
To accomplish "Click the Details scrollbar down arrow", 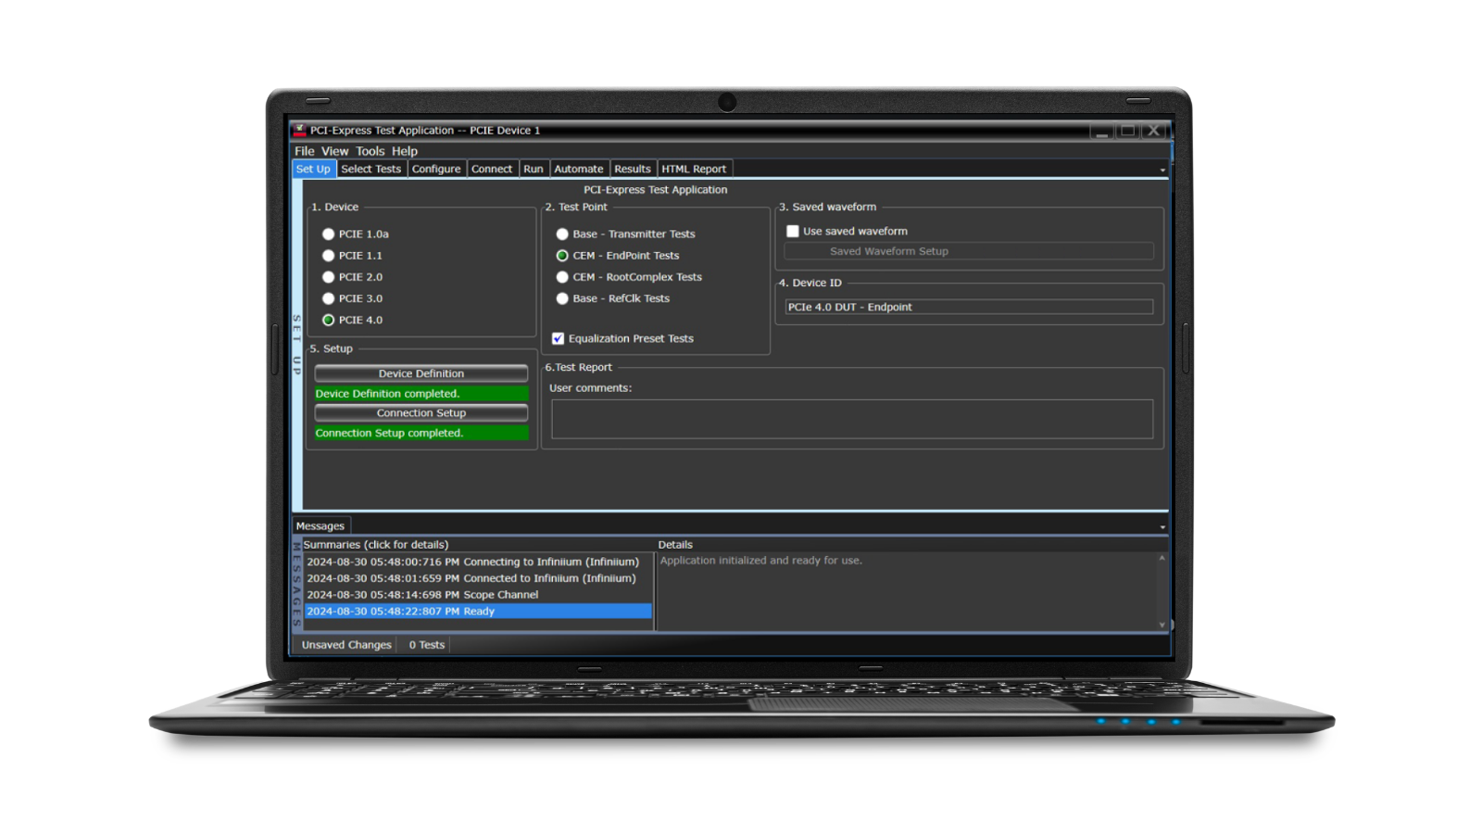I will coord(1162,625).
